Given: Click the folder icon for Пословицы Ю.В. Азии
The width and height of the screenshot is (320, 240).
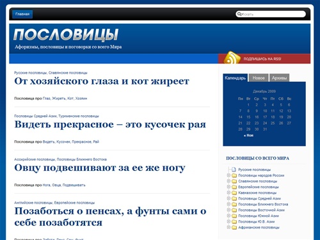Looking at the screenshot, I should pyautogui.click(x=234, y=221).
